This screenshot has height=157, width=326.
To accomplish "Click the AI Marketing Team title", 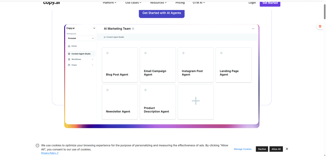I will (117, 29).
